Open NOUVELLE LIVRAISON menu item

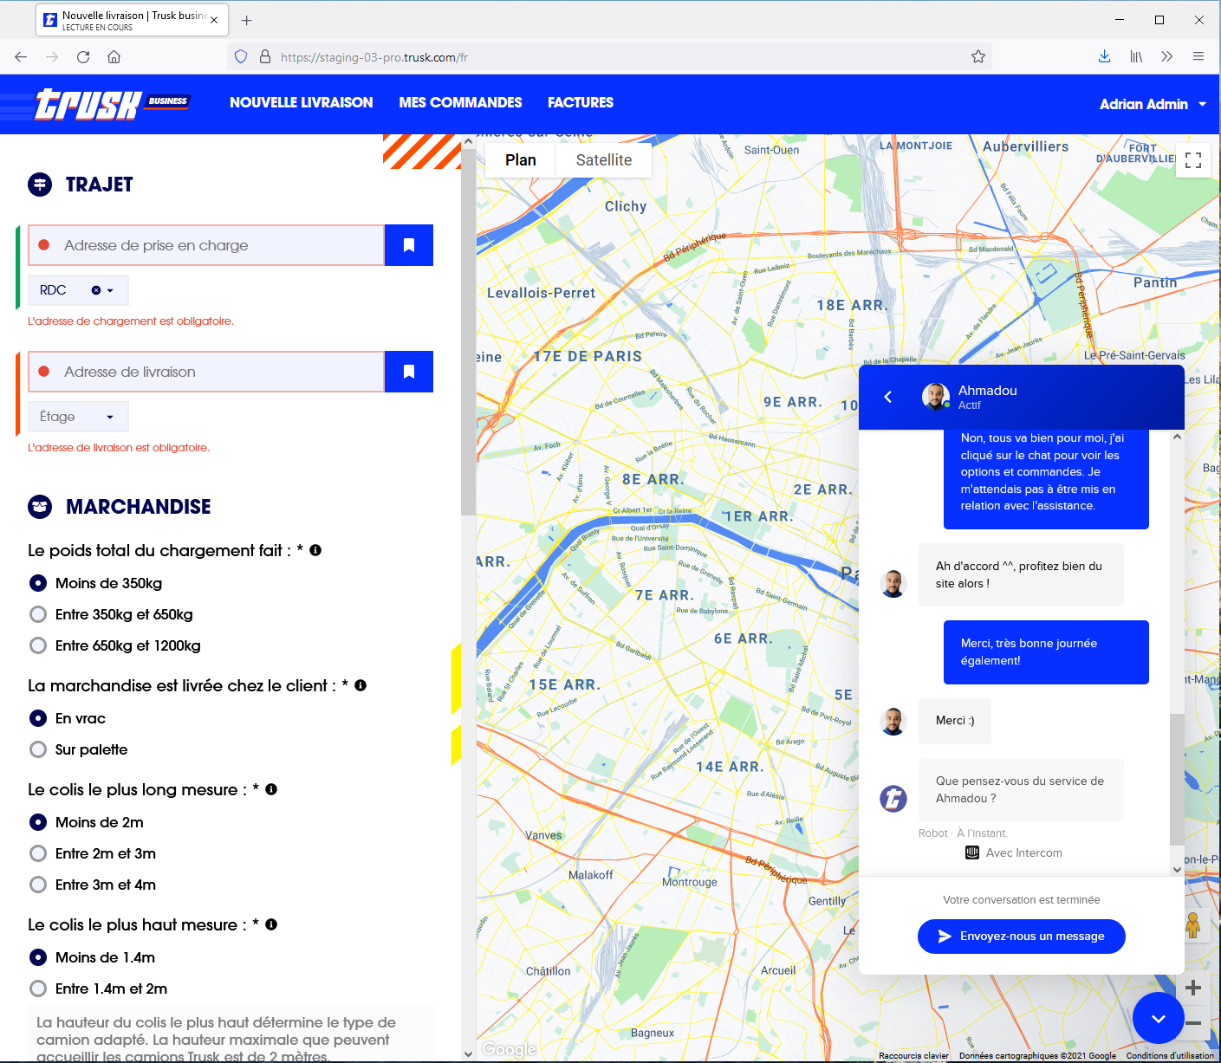pos(302,102)
